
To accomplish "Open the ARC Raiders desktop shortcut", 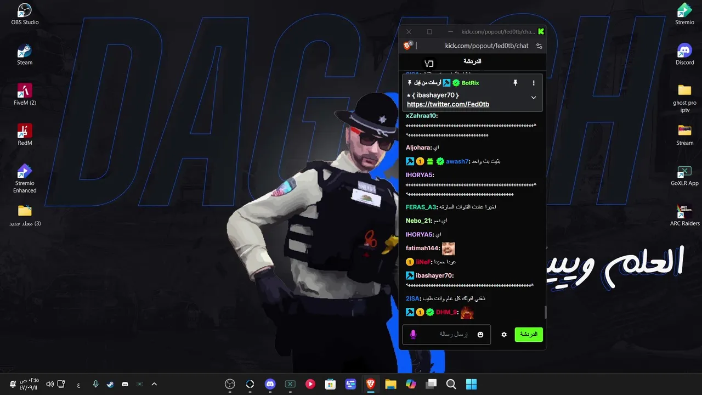I will click(x=684, y=215).
